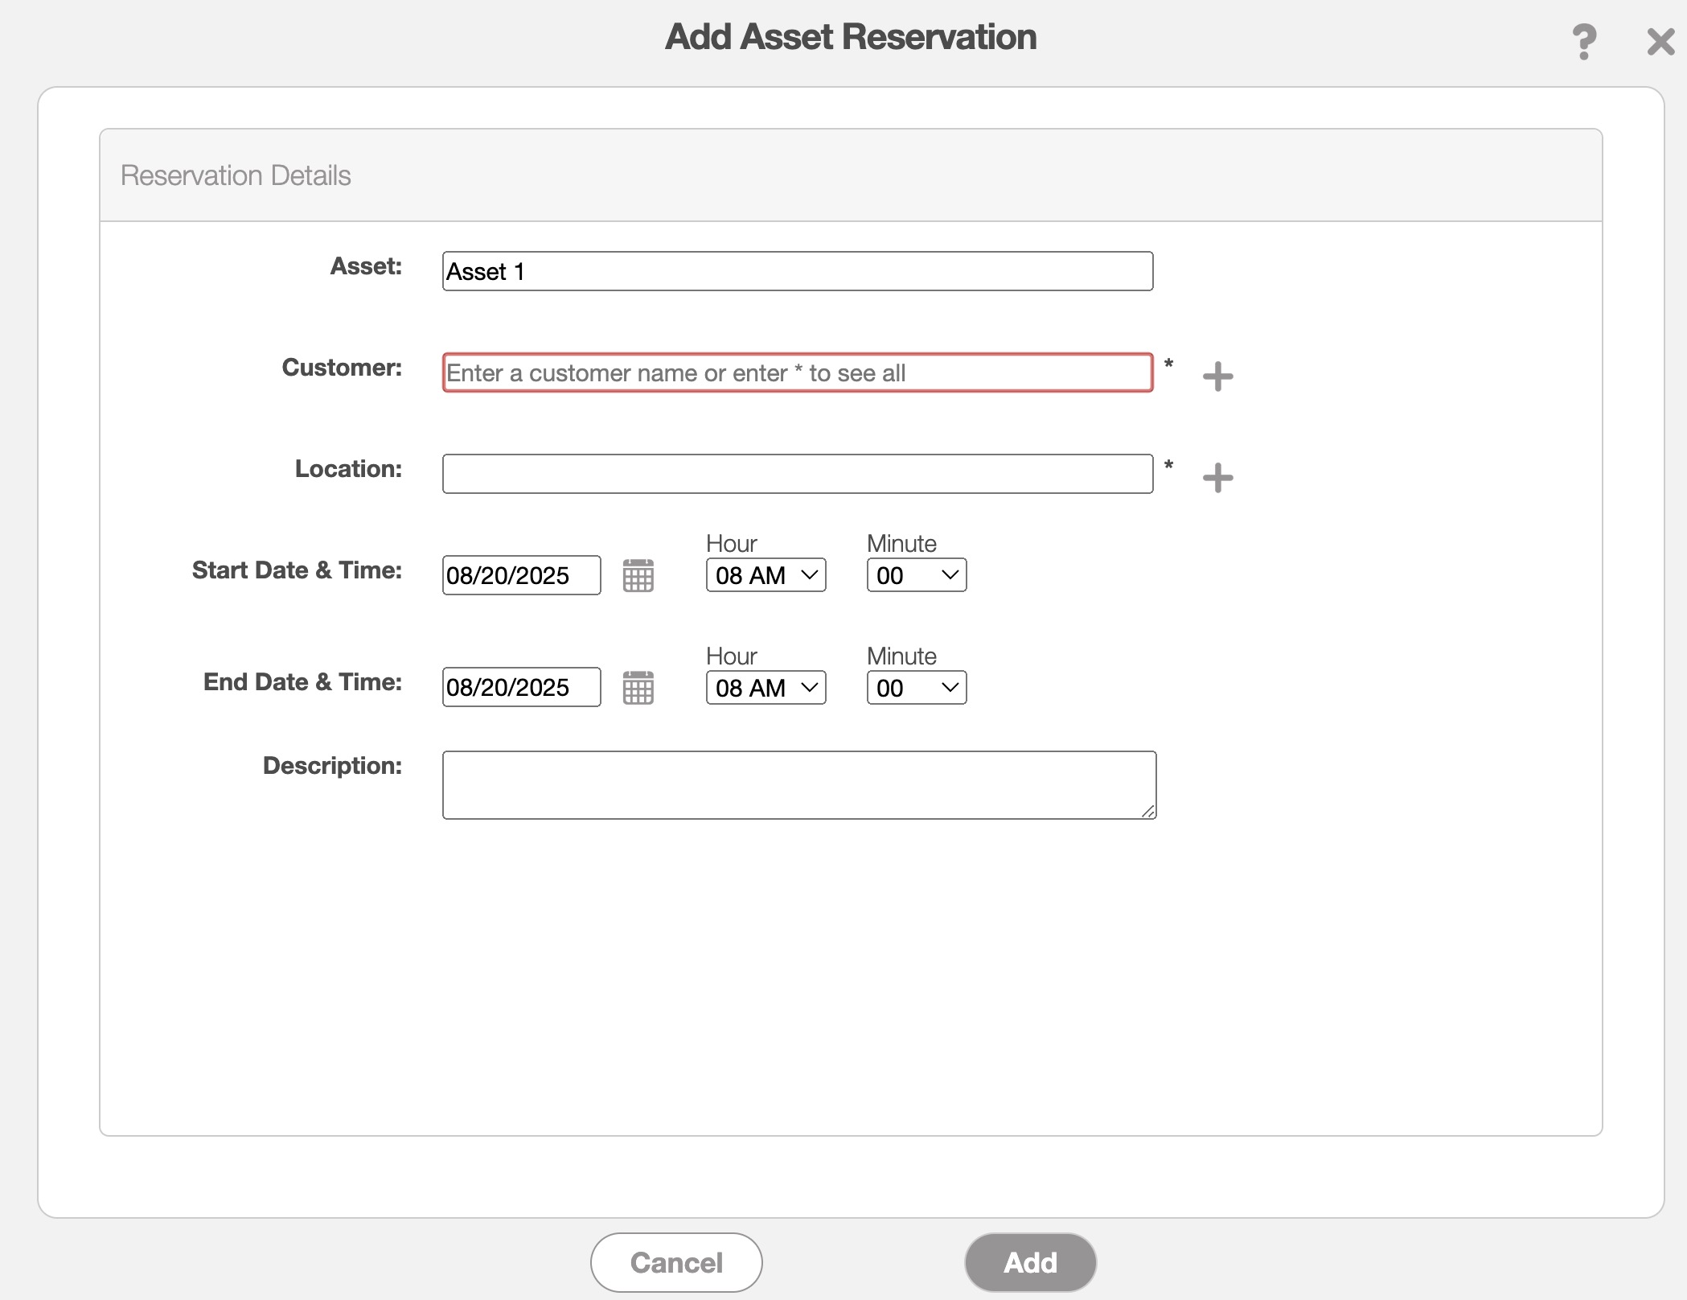Grab the Description textarea resize handle

pyautogui.click(x=1148, y=812)
